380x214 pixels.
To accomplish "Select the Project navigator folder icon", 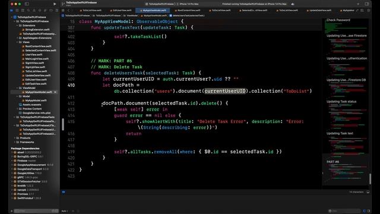I will [x=11, y=11].
